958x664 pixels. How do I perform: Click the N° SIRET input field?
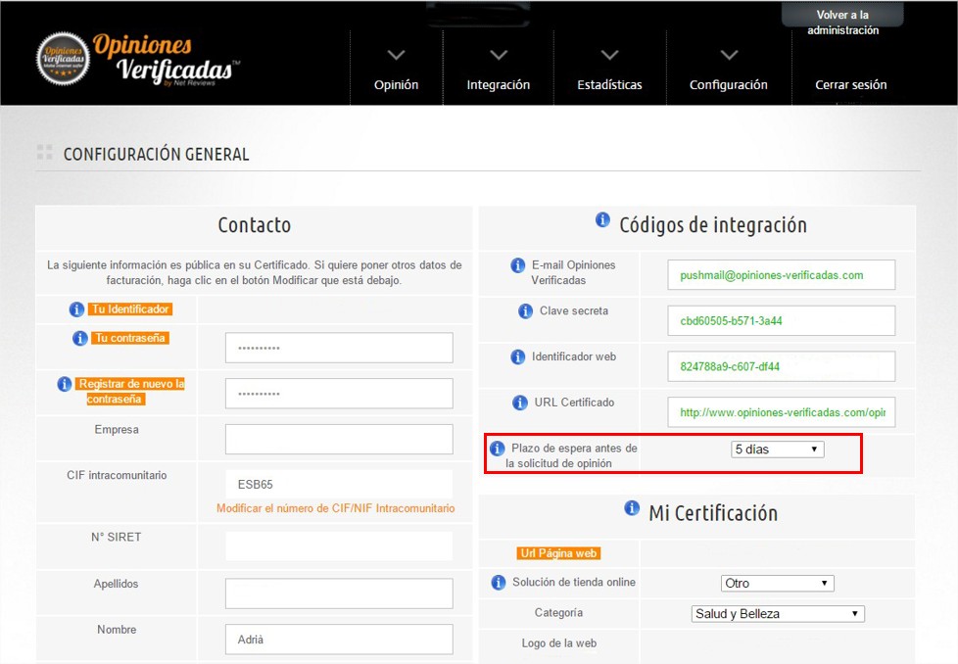[x=339, y=546]
